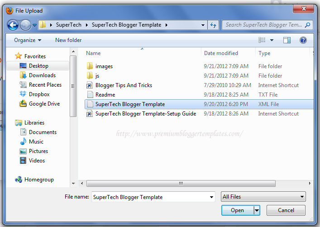Click the Refresh button beside the address bar
Image resolution: width=320 pixels, height=227 pixels.
pos(213,25)
